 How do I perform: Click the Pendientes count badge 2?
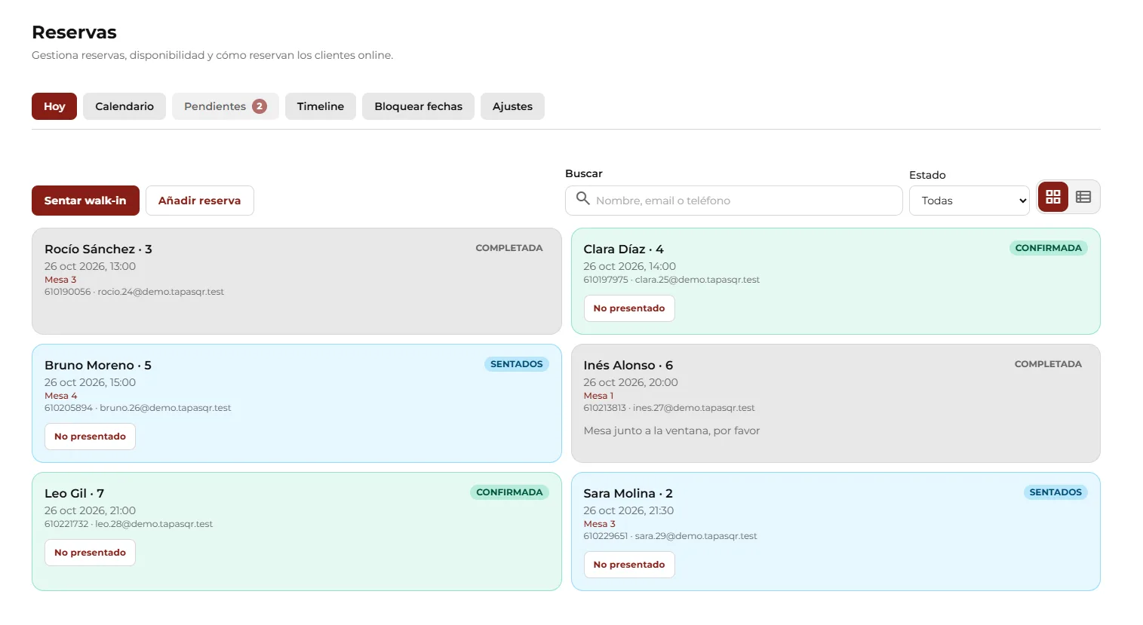[x=260, y=106]
